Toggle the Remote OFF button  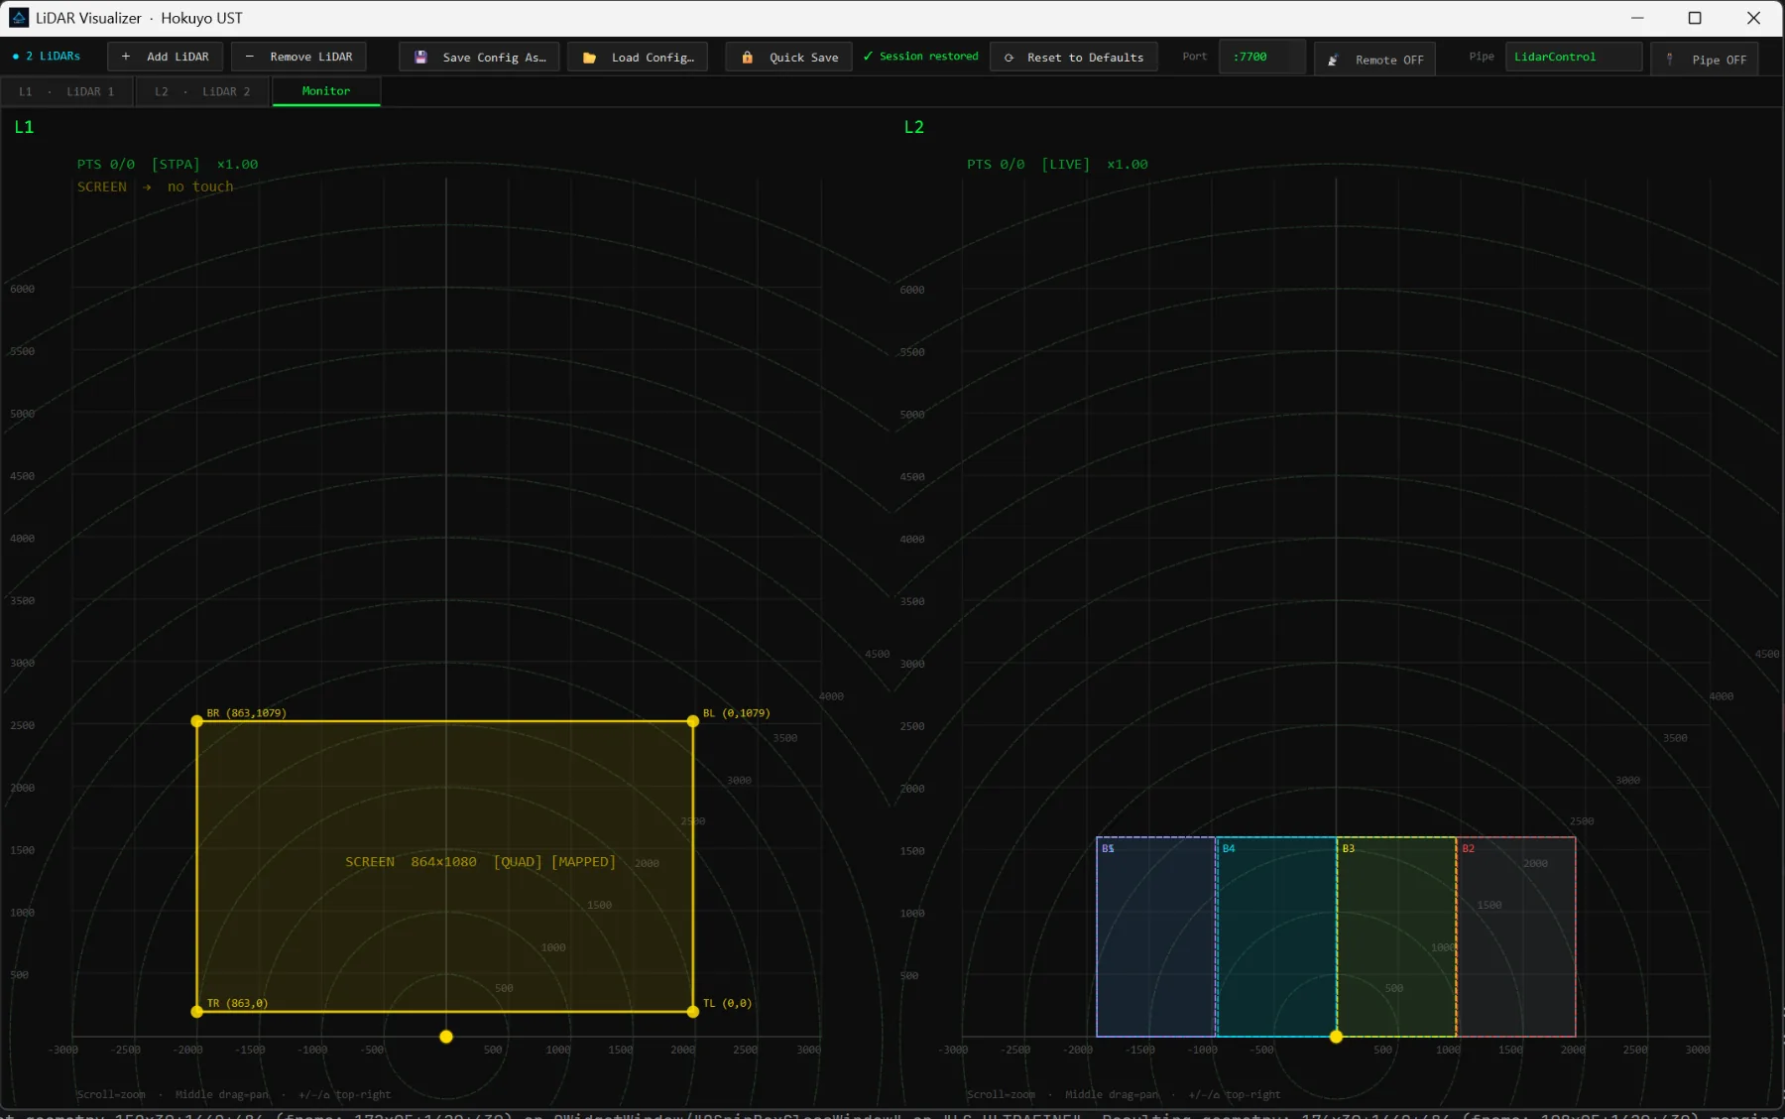tap(1374, 60)
